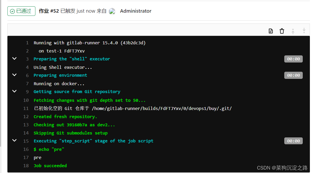Collapse the Preparing environment section
This screenshot has width=312, height=173.
click(14, 75)
